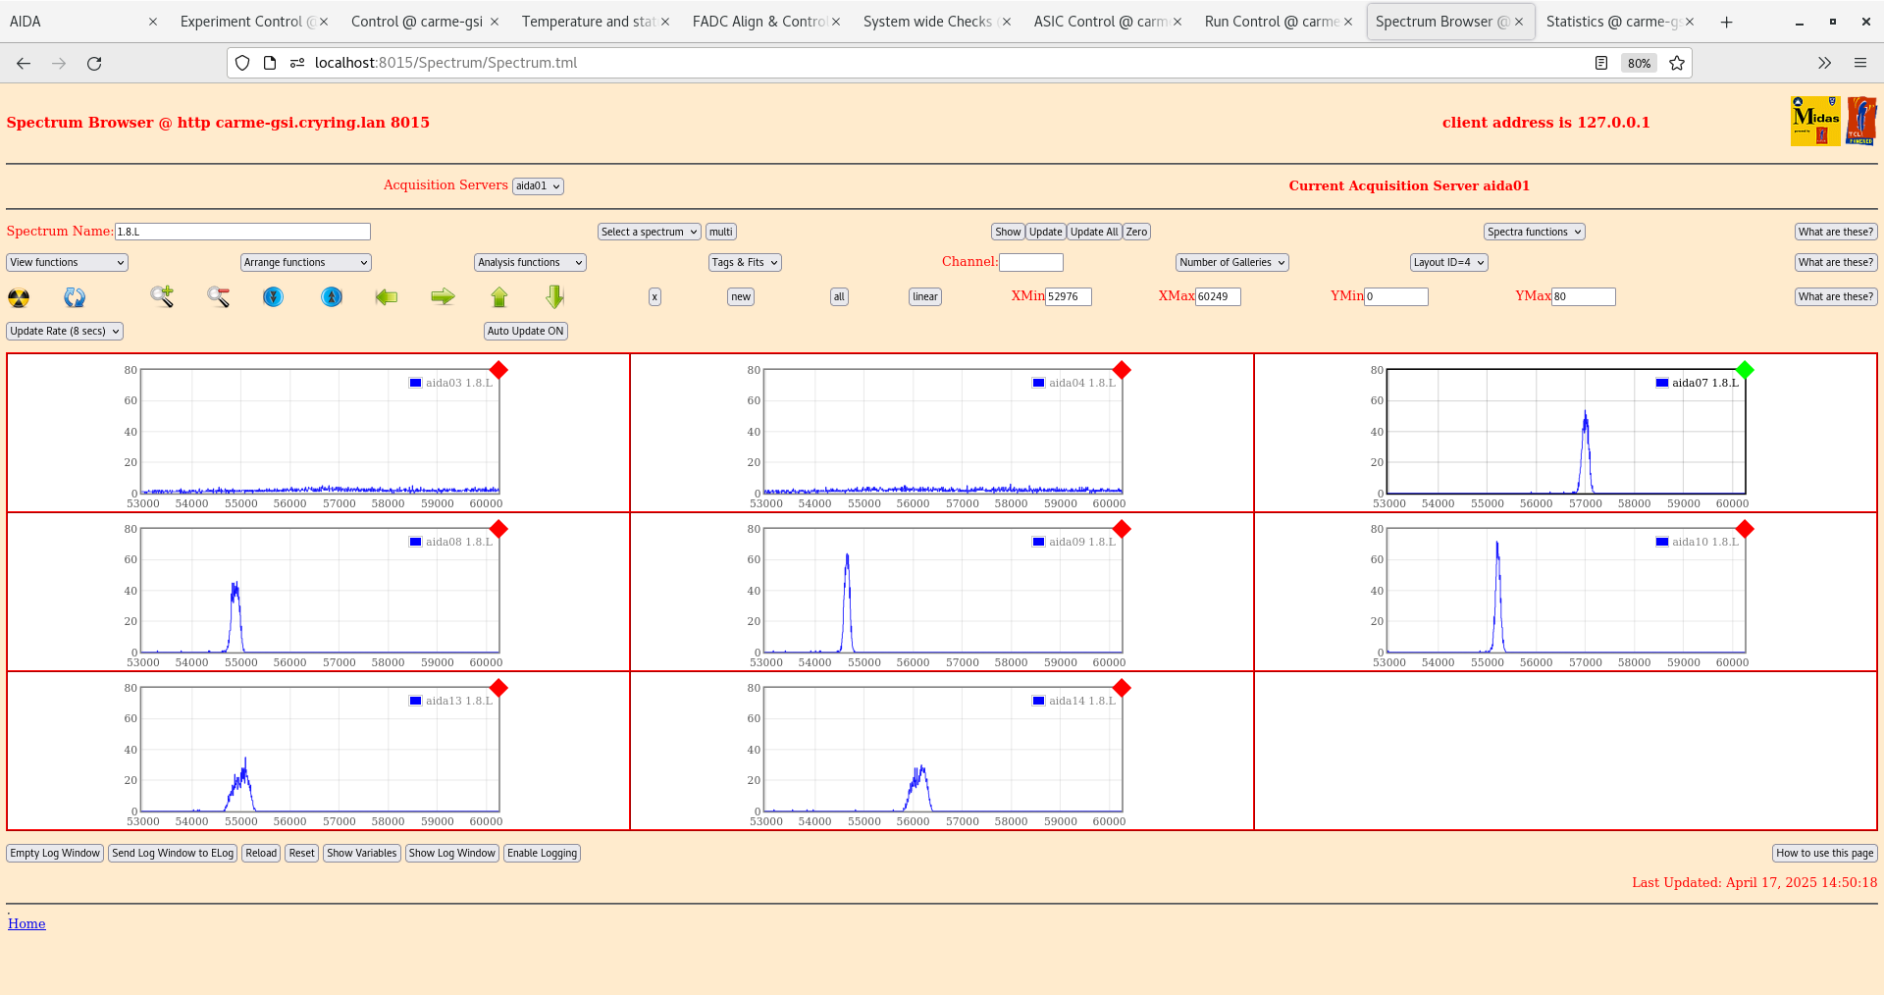Toggle the Auto Update ON button
This screenshot has width=1884, height=995.
[x=525, y=332]
